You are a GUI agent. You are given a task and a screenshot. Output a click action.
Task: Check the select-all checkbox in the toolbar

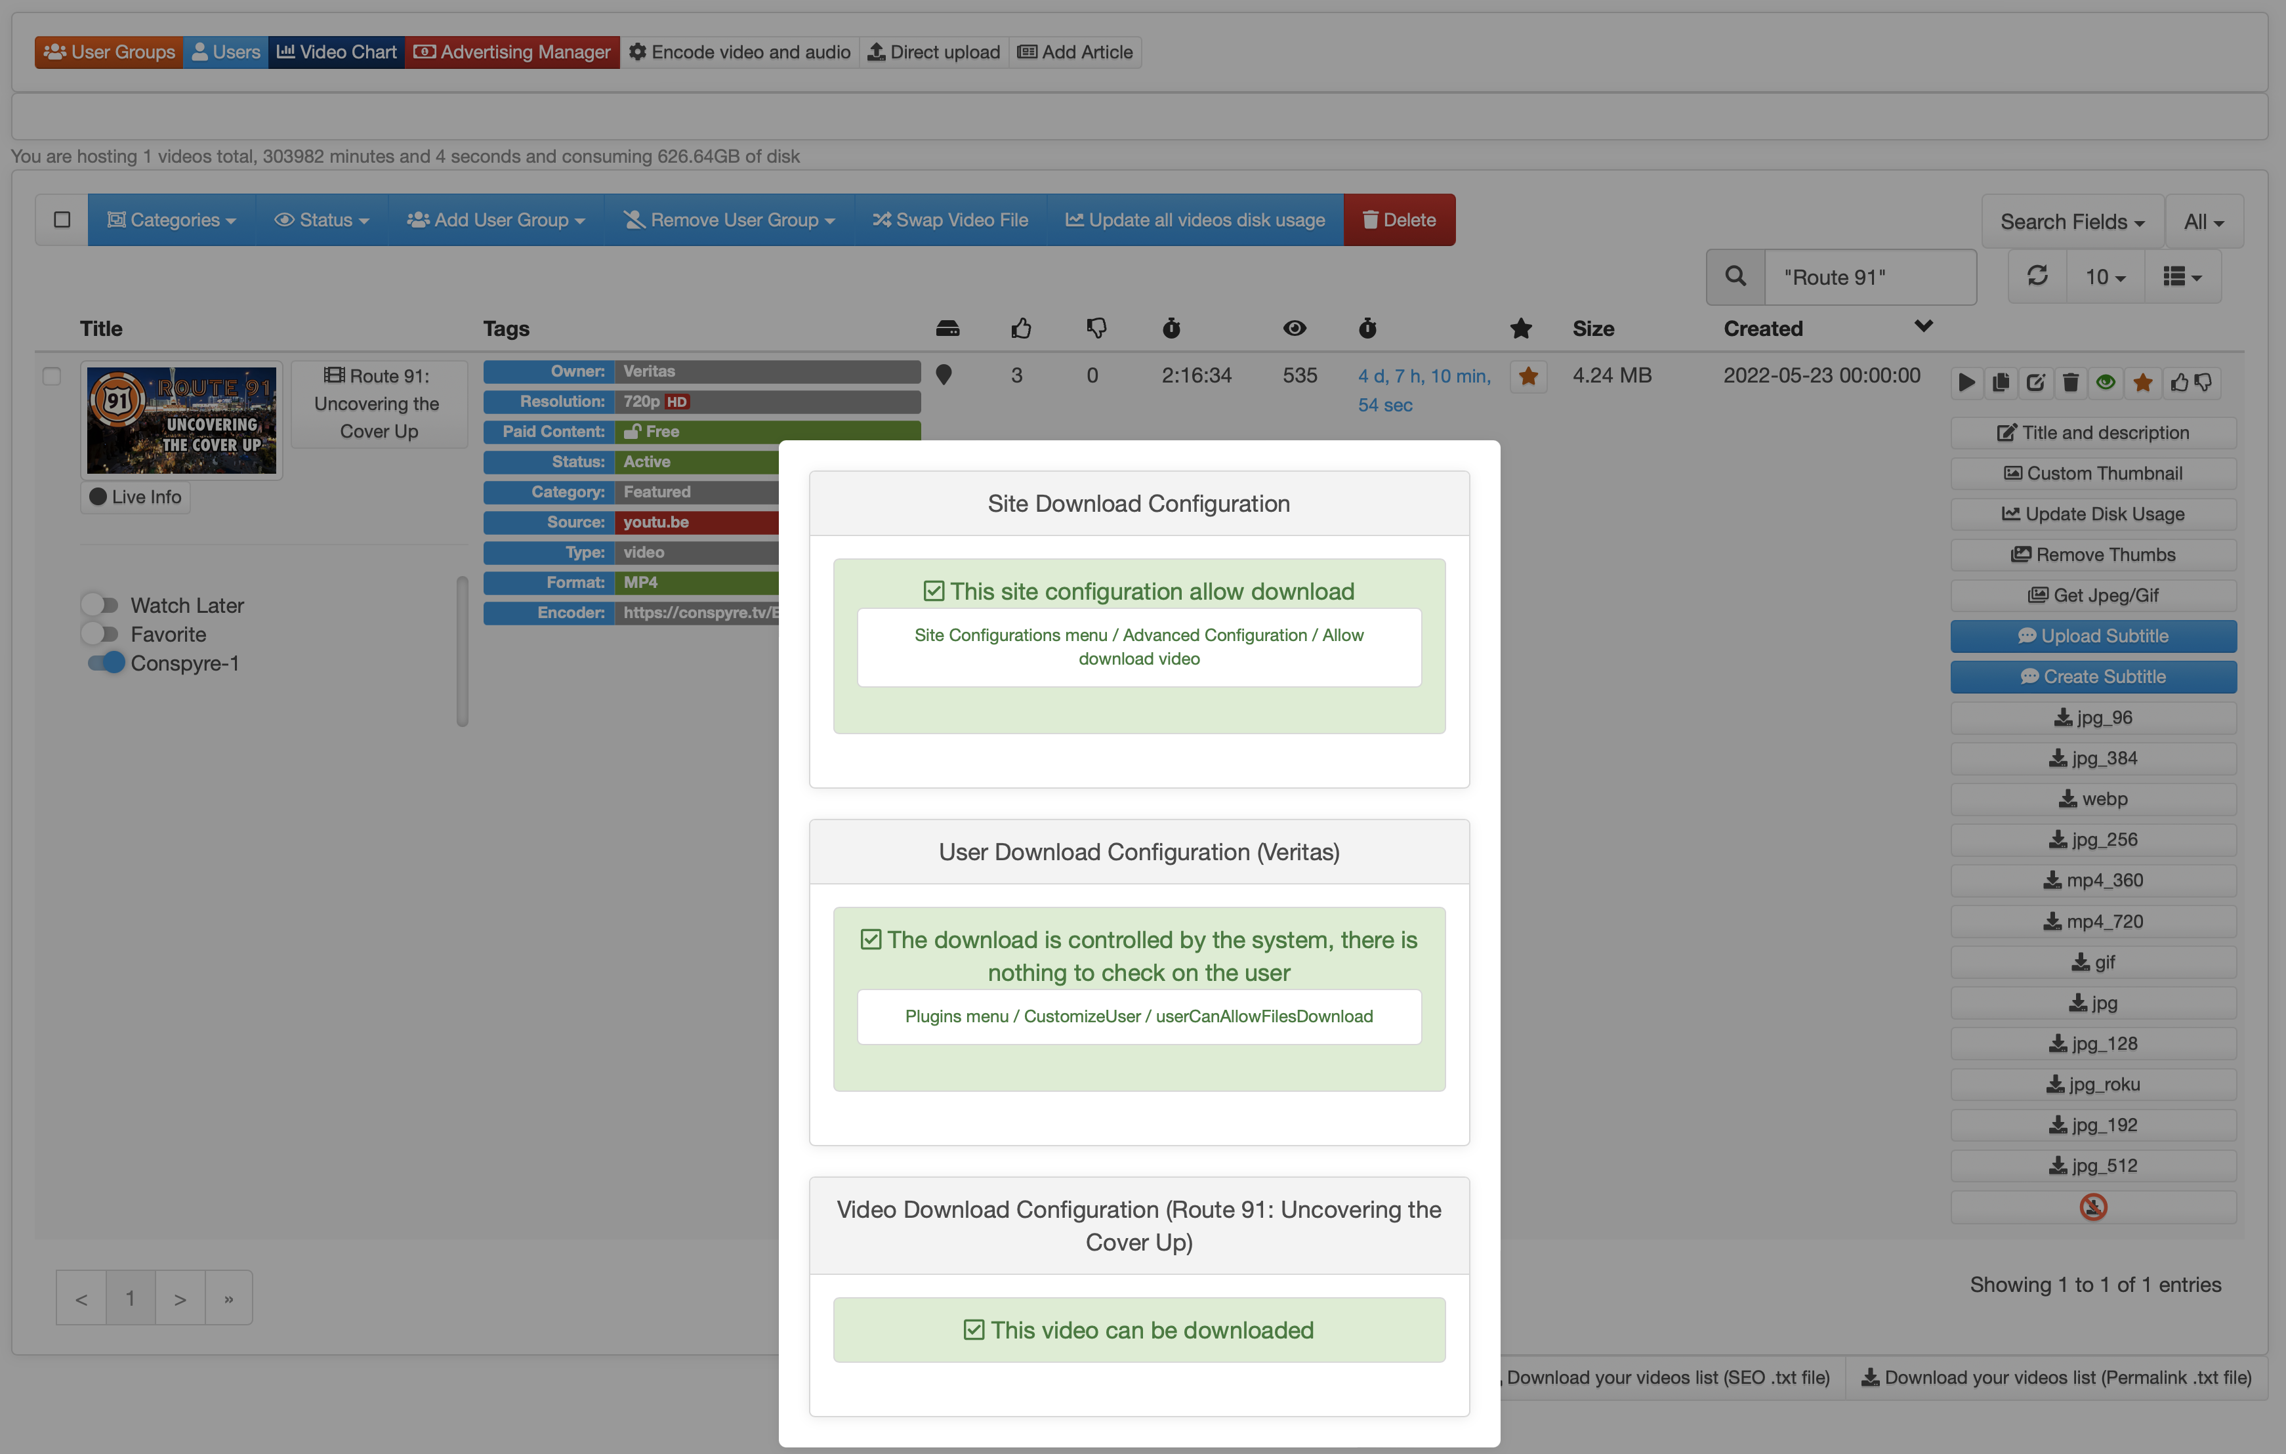pos(62,219)
